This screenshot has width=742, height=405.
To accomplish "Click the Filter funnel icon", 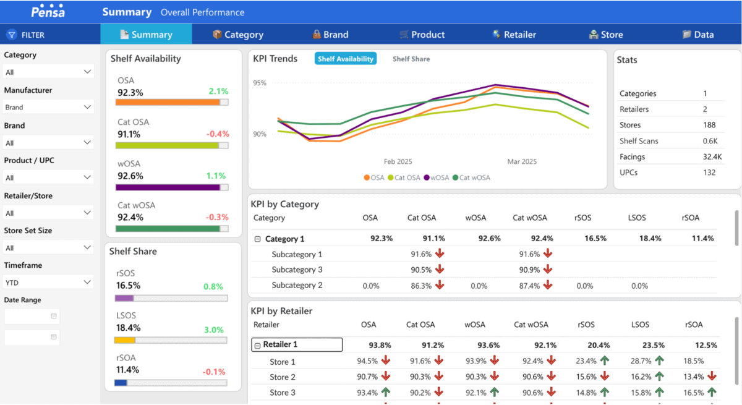I will pos(11,35).
